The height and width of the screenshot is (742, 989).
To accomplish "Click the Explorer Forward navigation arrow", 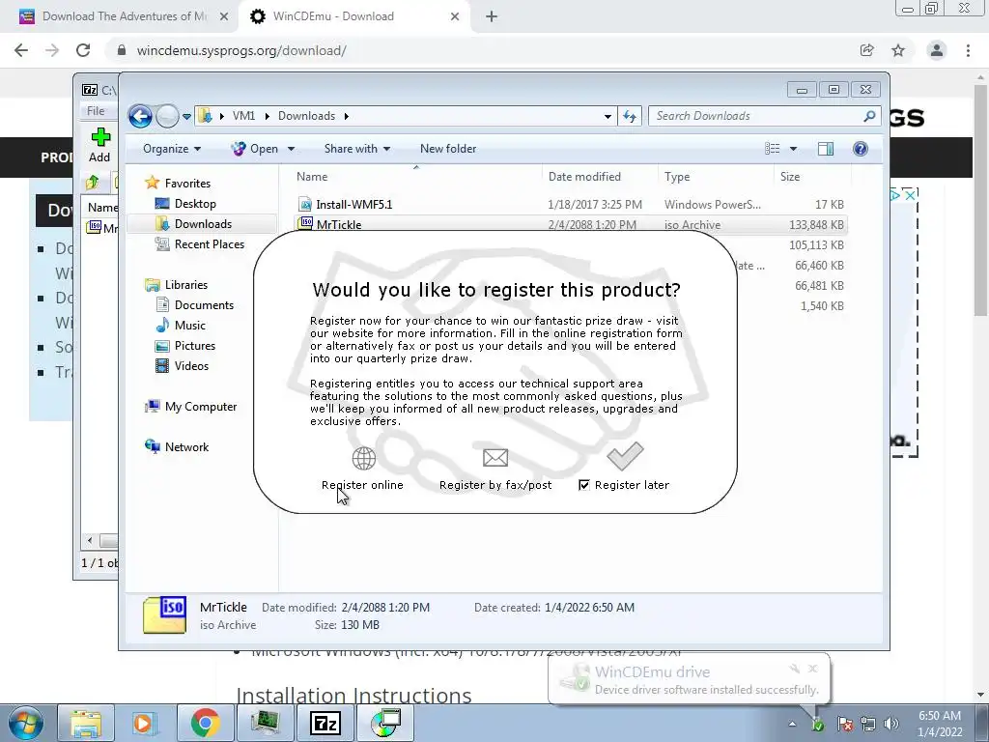I will point(167,116).
